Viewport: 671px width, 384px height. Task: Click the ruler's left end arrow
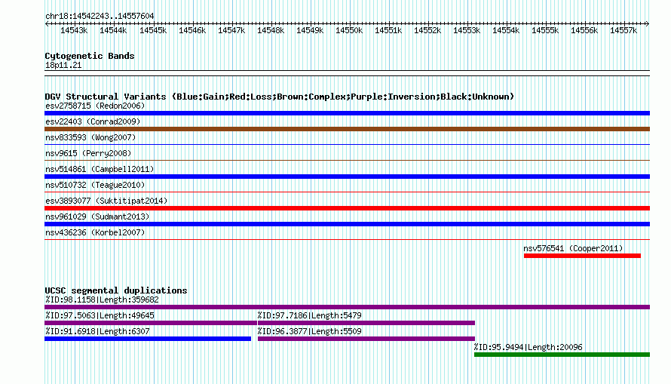[x=47, y=23]
